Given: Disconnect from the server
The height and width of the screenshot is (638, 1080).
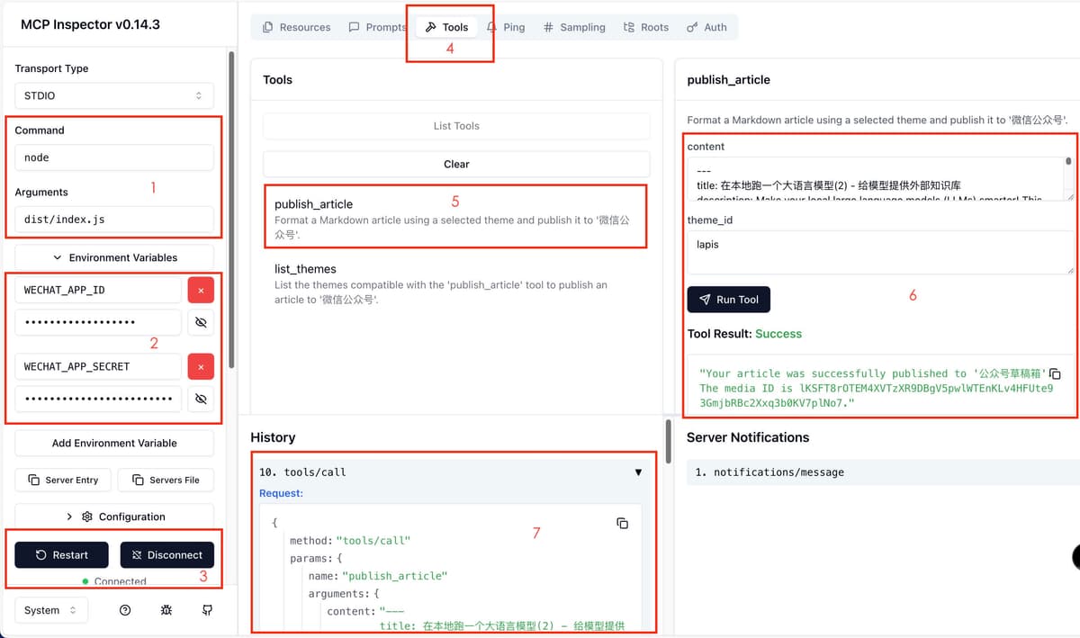Looking at the screenshot, I should (x=167, y=555).
